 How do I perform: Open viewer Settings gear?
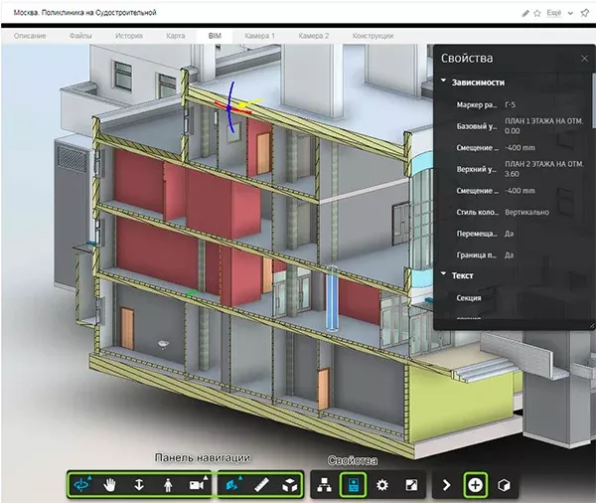[381, 485]
